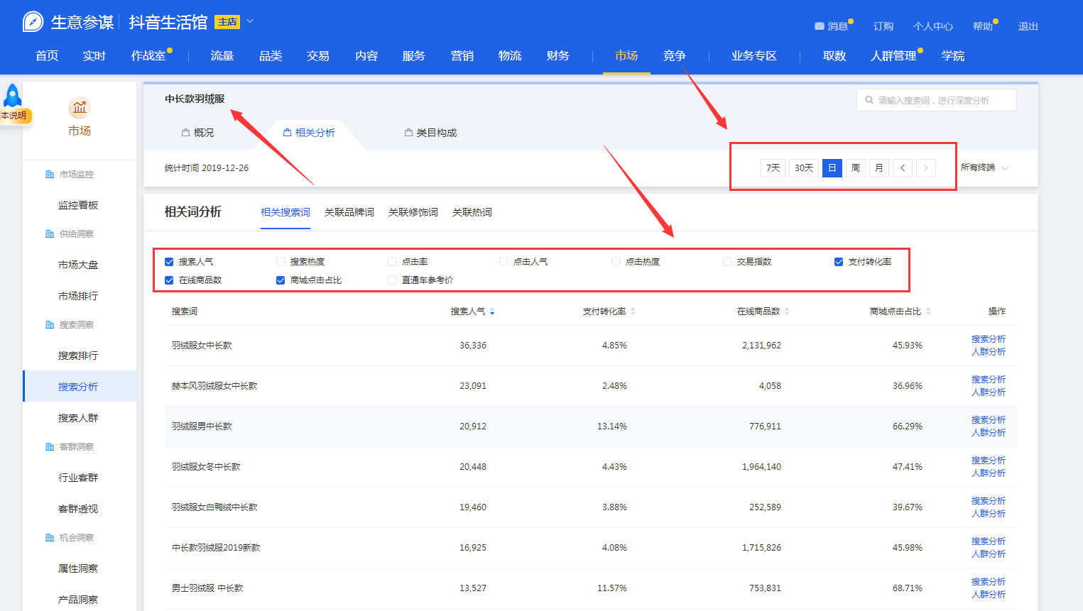The image size is (1083, 611).
Task: Uncheck the 搜索人气 checkbox
Action: pos(169,262)
